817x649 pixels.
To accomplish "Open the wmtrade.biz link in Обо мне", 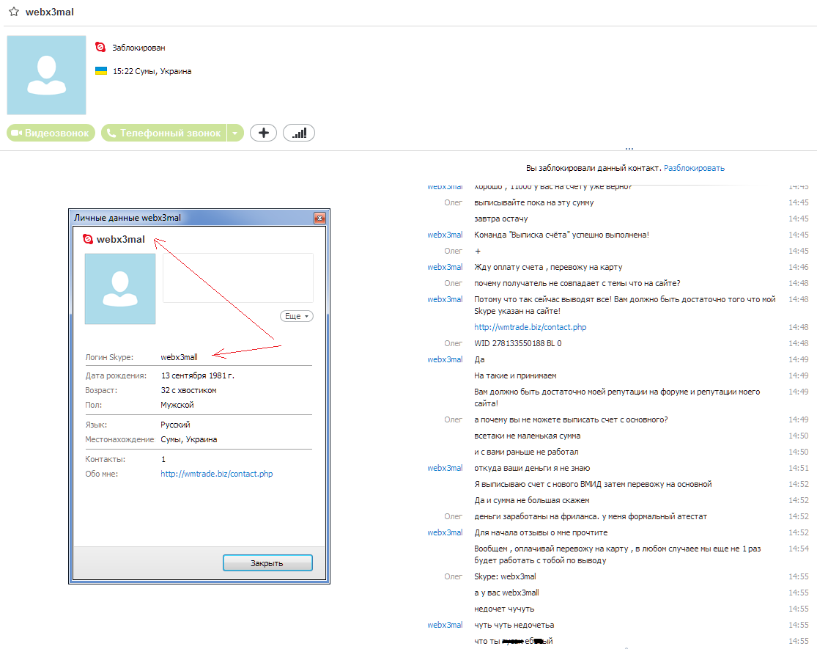I will (x=217, y=474).
